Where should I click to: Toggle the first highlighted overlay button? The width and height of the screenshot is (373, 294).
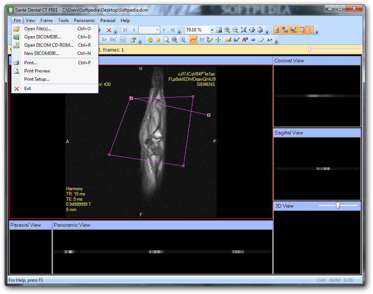(277, 30)
